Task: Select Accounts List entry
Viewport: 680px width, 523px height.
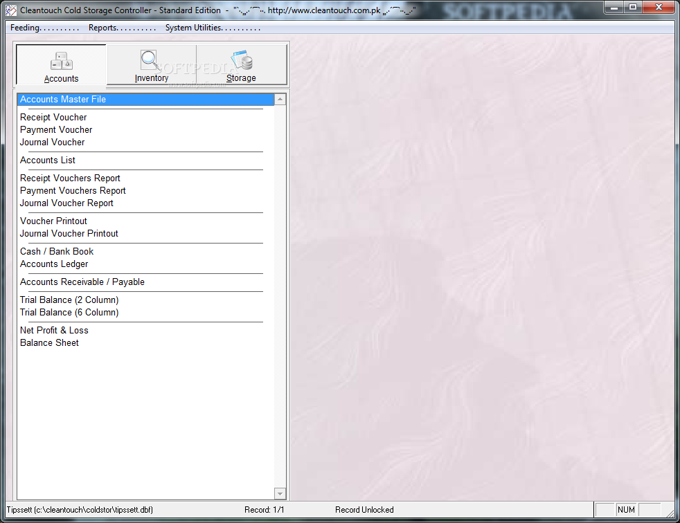Action: point(48,160)
